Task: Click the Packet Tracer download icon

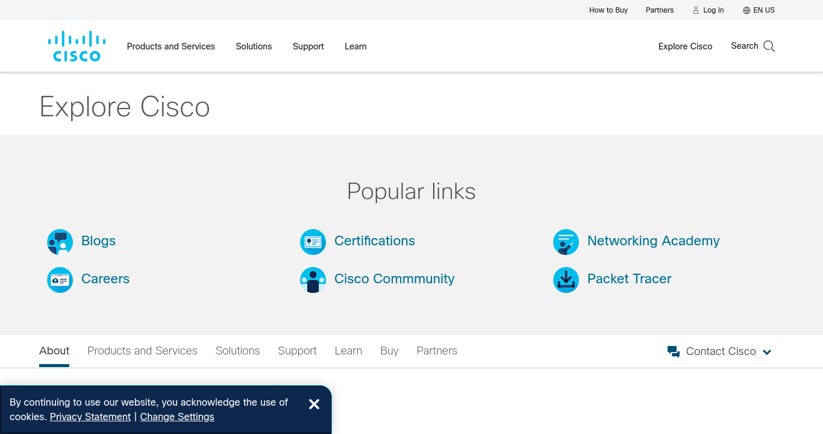Action: click(566, 280)
